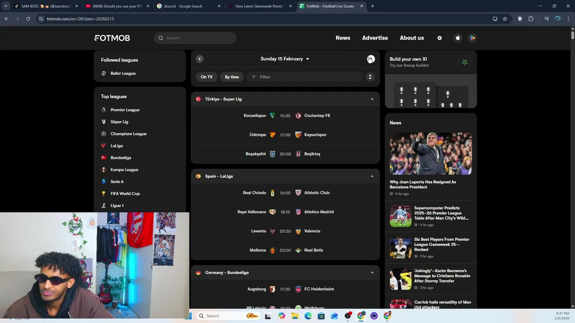Open Supercomputer Predicts Premier League article
575x323 pixels.
431,216
